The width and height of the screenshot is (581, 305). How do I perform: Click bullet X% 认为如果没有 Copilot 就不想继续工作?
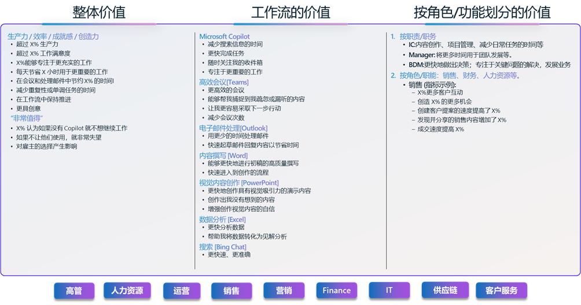coord(72,128)
